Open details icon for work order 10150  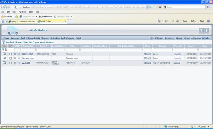pos(4,63)
